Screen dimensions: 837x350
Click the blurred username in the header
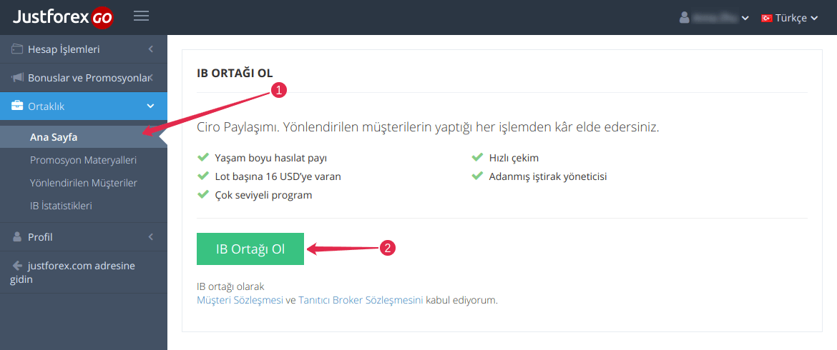click(x=715, y=18)
